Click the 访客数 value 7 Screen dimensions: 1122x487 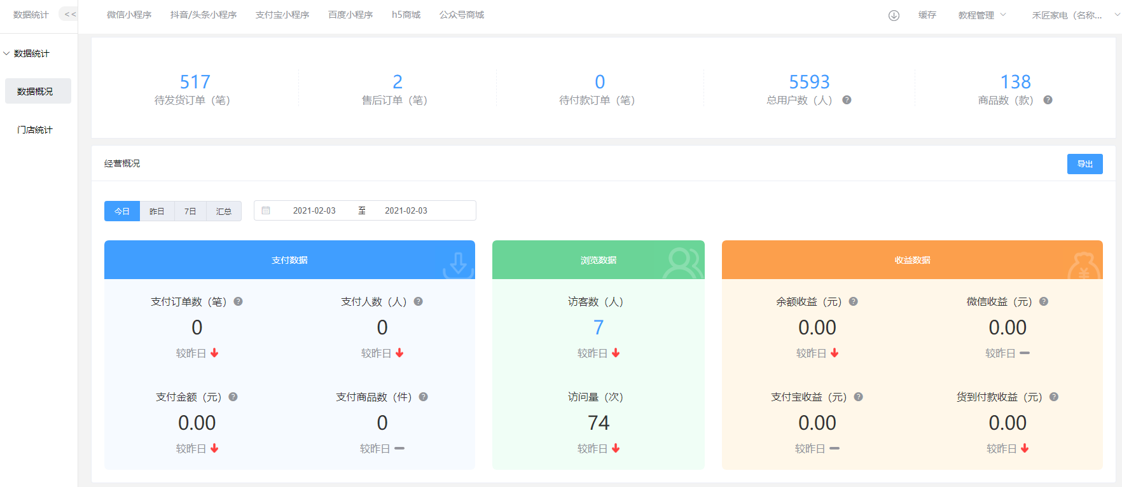(x=599, y=327)
